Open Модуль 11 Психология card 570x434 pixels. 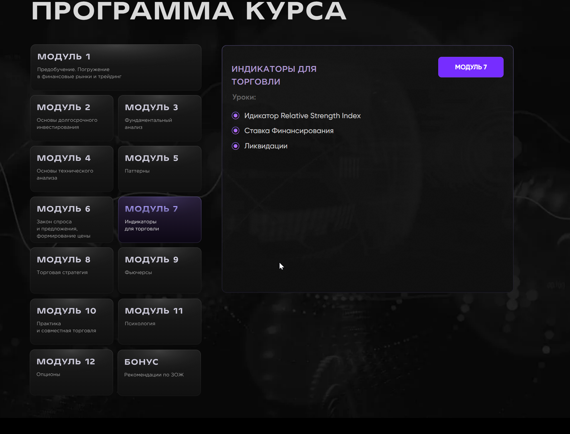point(160,321)
